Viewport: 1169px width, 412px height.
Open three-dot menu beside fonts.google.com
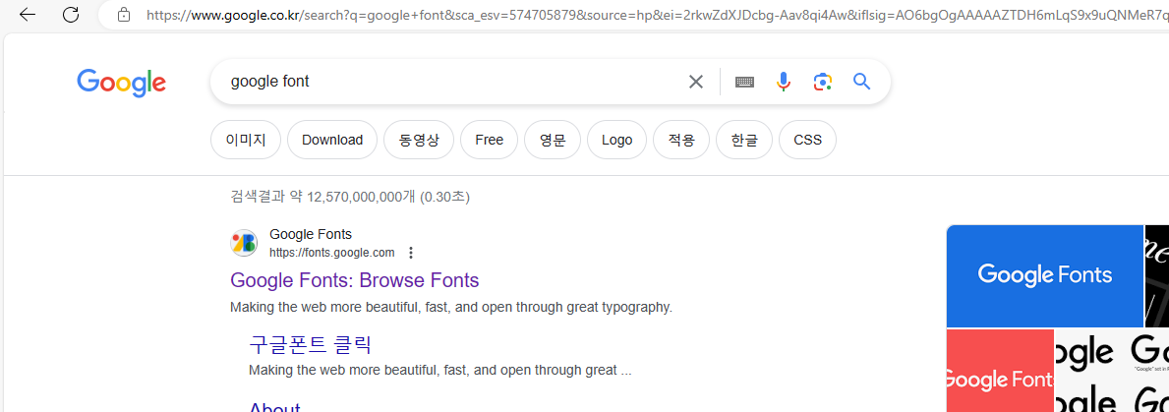pos(411,253)
